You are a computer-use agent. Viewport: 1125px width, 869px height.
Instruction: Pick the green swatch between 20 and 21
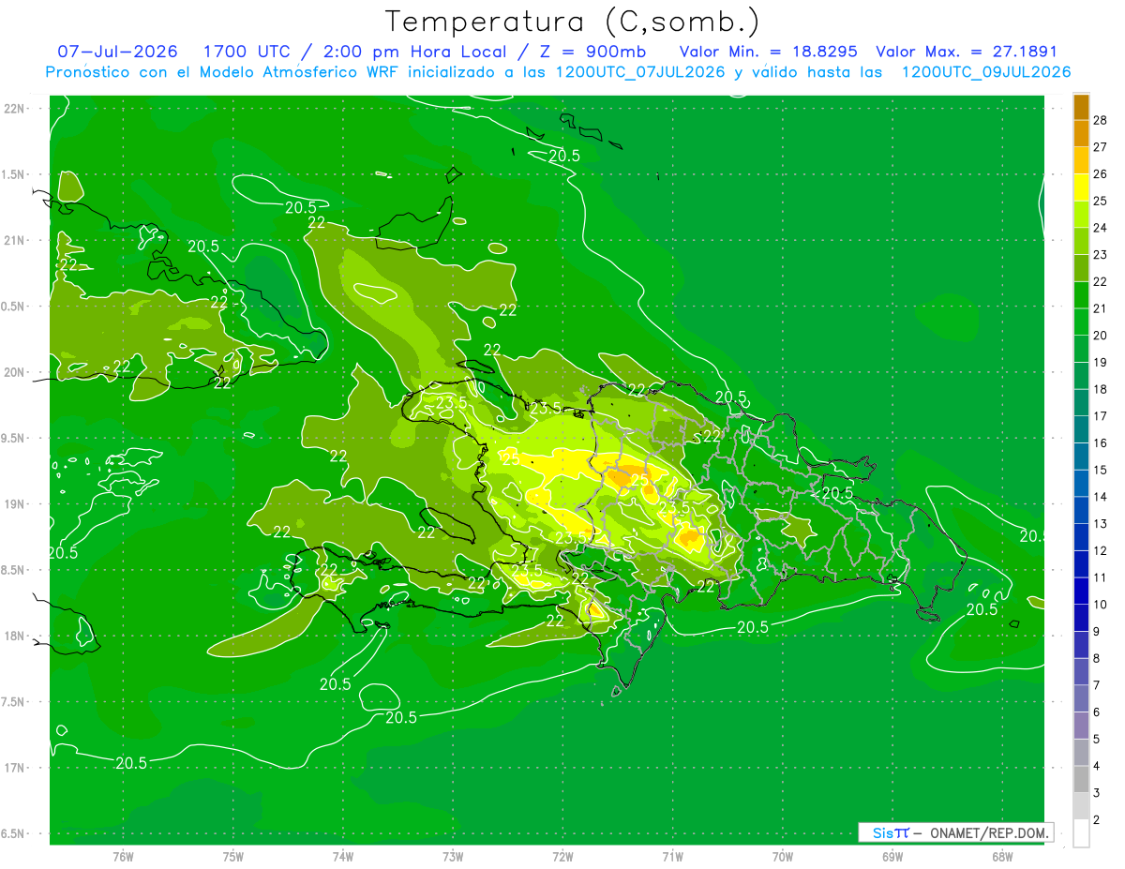[x=1081, y=322]
